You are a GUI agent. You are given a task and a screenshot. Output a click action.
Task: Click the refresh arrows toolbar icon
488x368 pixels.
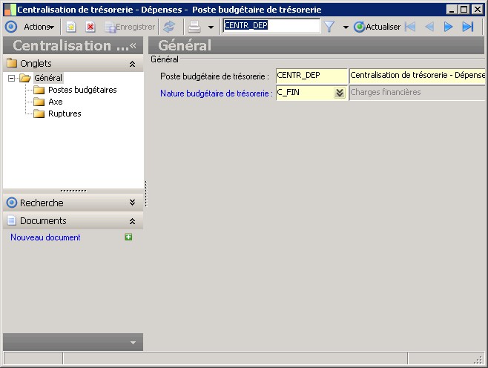tap(169, 27)
